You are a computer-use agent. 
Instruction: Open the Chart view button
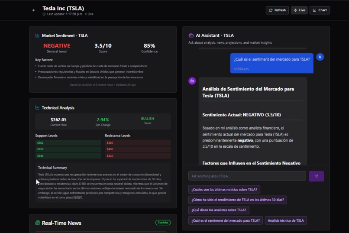pyautogui.click(x=320, y=10)
